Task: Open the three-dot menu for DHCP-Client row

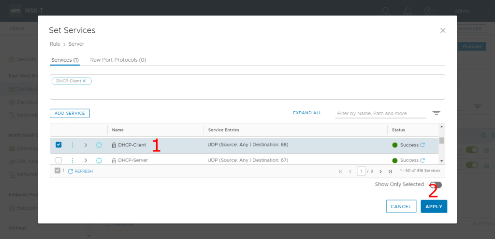Action: tap(73, 145)
